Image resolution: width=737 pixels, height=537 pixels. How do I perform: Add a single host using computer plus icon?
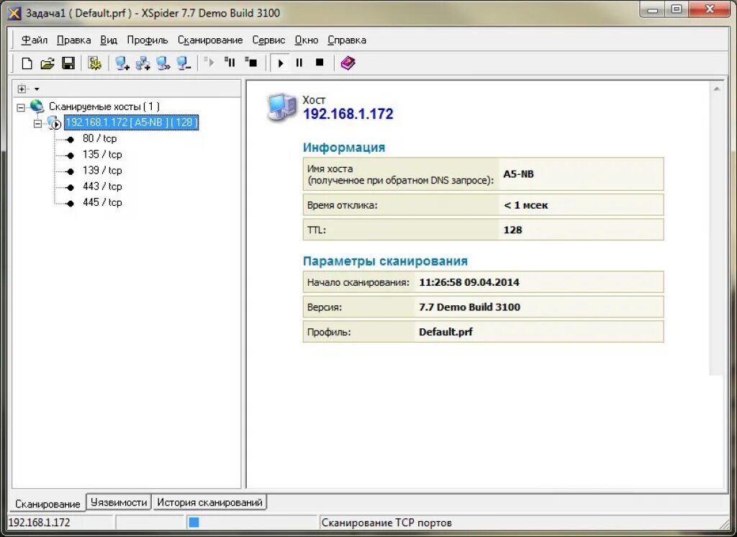122,63
